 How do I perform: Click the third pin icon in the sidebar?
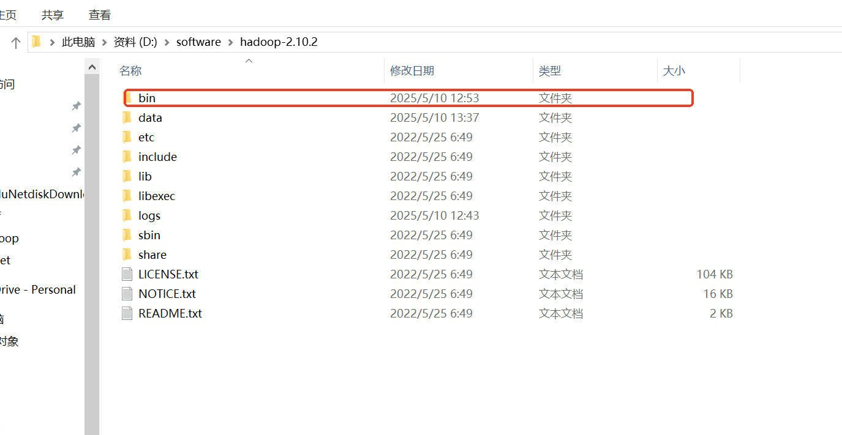coord(76,151)
